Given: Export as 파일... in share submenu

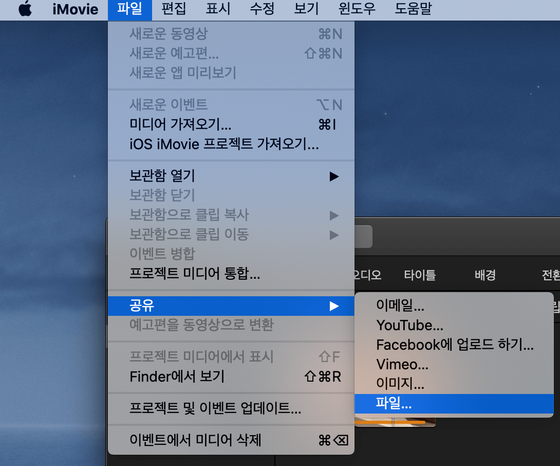Looking at the screenshot, I should 454,404.
